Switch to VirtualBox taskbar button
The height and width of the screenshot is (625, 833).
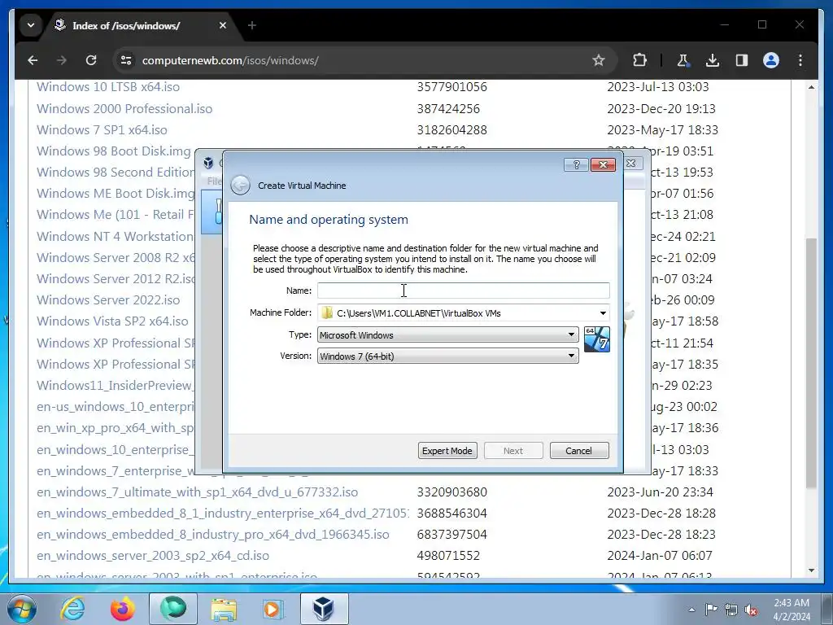(324, 609)
